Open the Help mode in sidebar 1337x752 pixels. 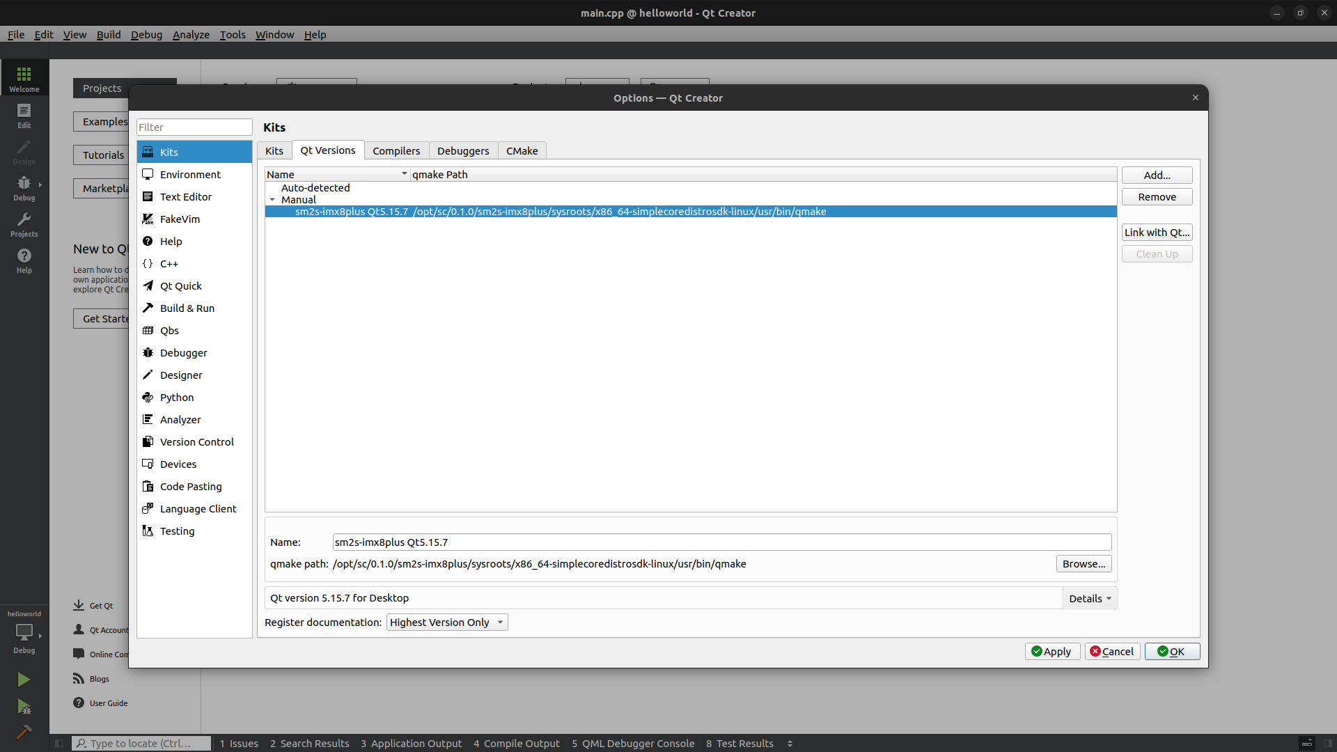(x=24, y=260)
